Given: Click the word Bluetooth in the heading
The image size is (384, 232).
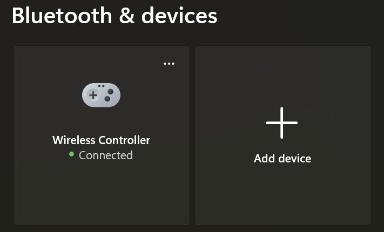Looking at the screenshot, I should 62,16.
